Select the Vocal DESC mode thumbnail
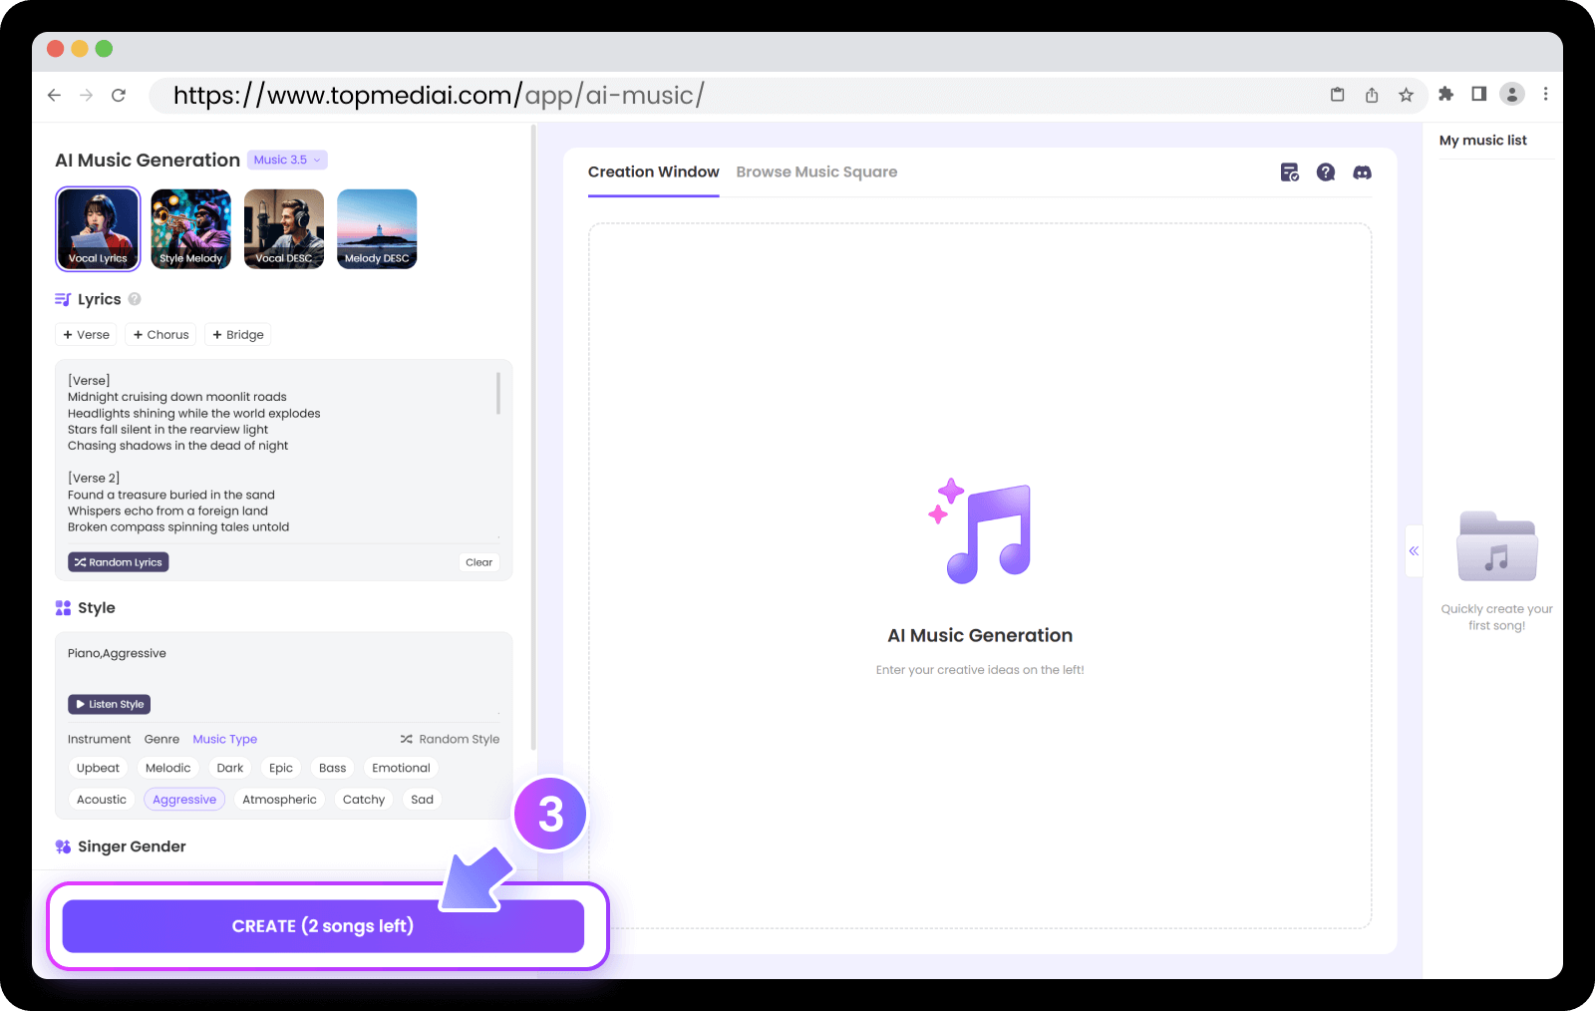Image resolution: width=1595 pixels, height=1011 pixels. [284, 229]
